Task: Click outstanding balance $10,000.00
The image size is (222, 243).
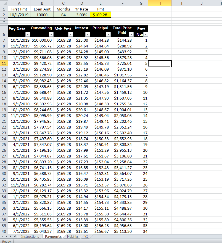Action: (42, 40)
